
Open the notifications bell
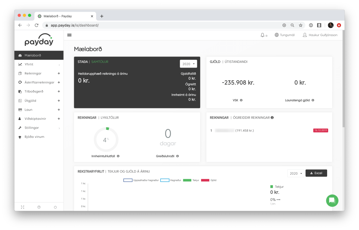point(263,35)
